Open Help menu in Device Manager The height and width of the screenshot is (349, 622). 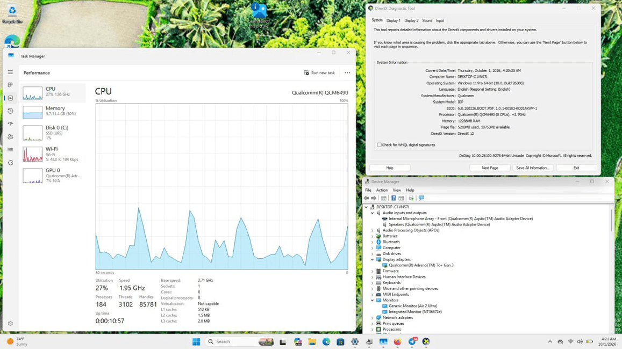click(x=410, y=190)
